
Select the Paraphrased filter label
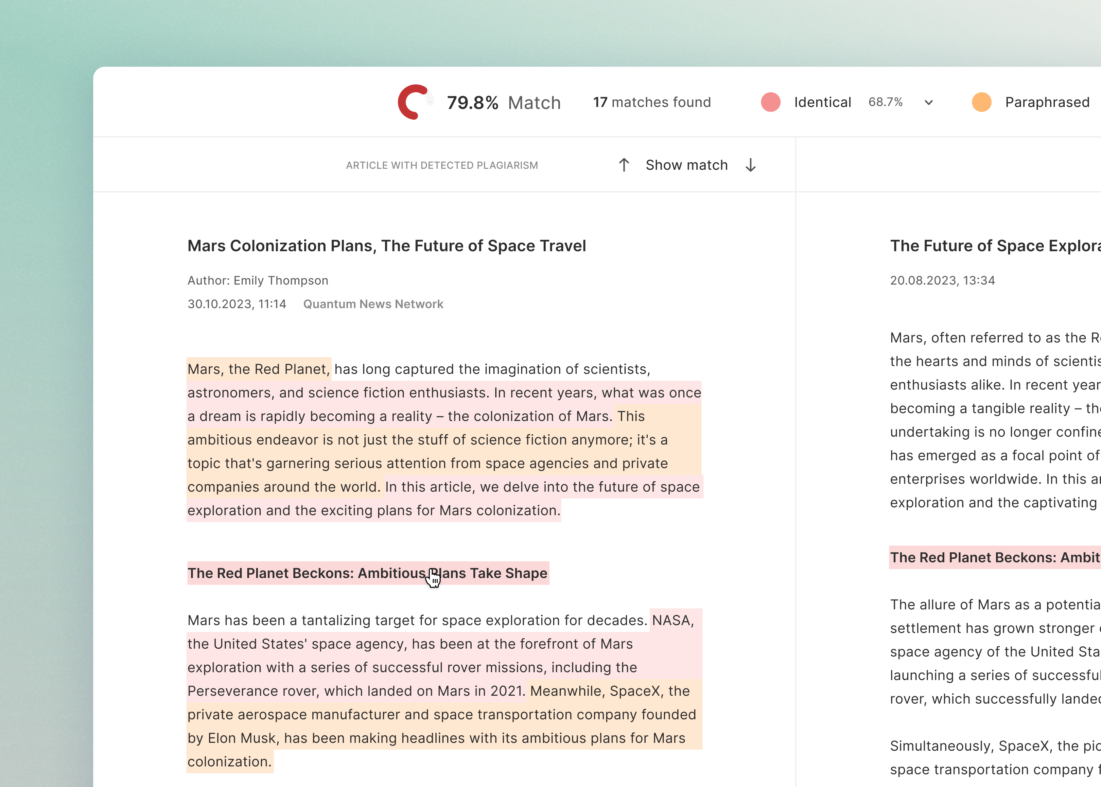click(x=1047, y=102)
